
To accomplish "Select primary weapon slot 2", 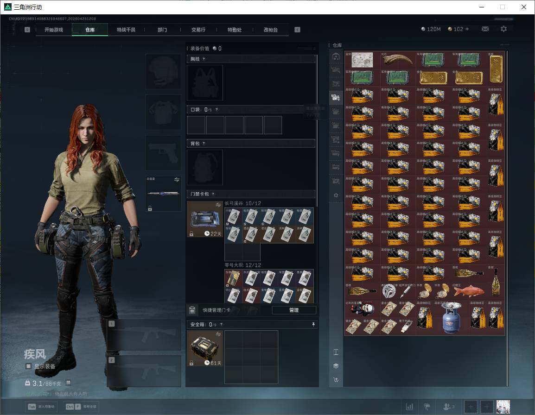I will [x=144, y=371].
